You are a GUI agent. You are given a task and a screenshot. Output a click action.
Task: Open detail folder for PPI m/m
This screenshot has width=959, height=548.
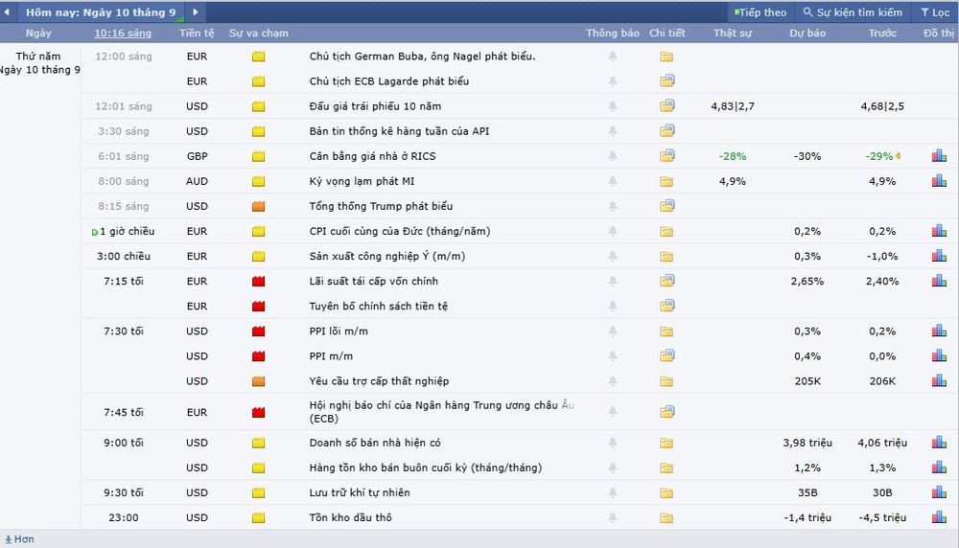coord(667,355)
